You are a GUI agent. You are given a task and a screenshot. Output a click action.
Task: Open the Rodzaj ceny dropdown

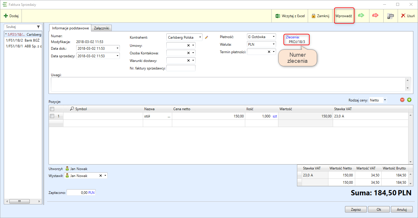[x=385, y=100]
